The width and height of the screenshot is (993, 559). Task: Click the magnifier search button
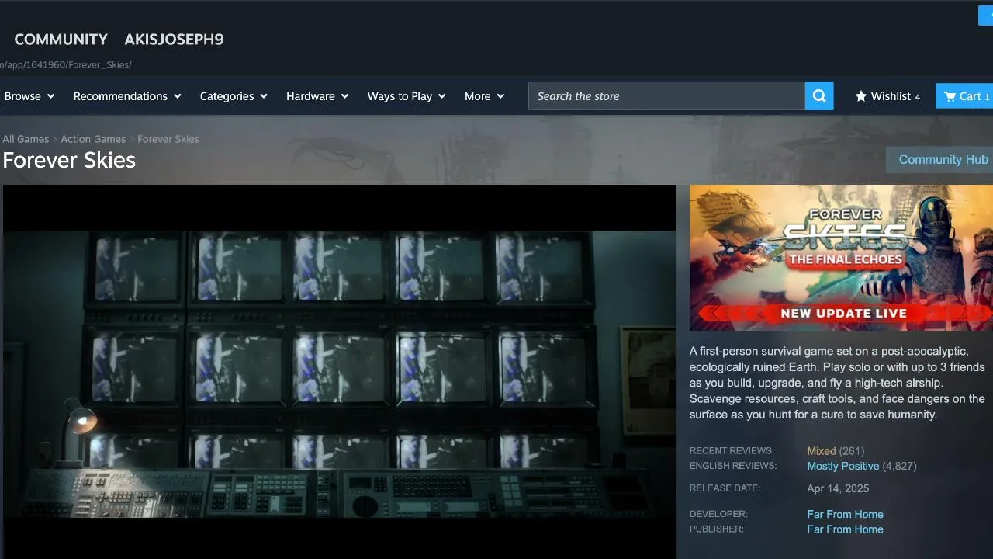(819, 96)
